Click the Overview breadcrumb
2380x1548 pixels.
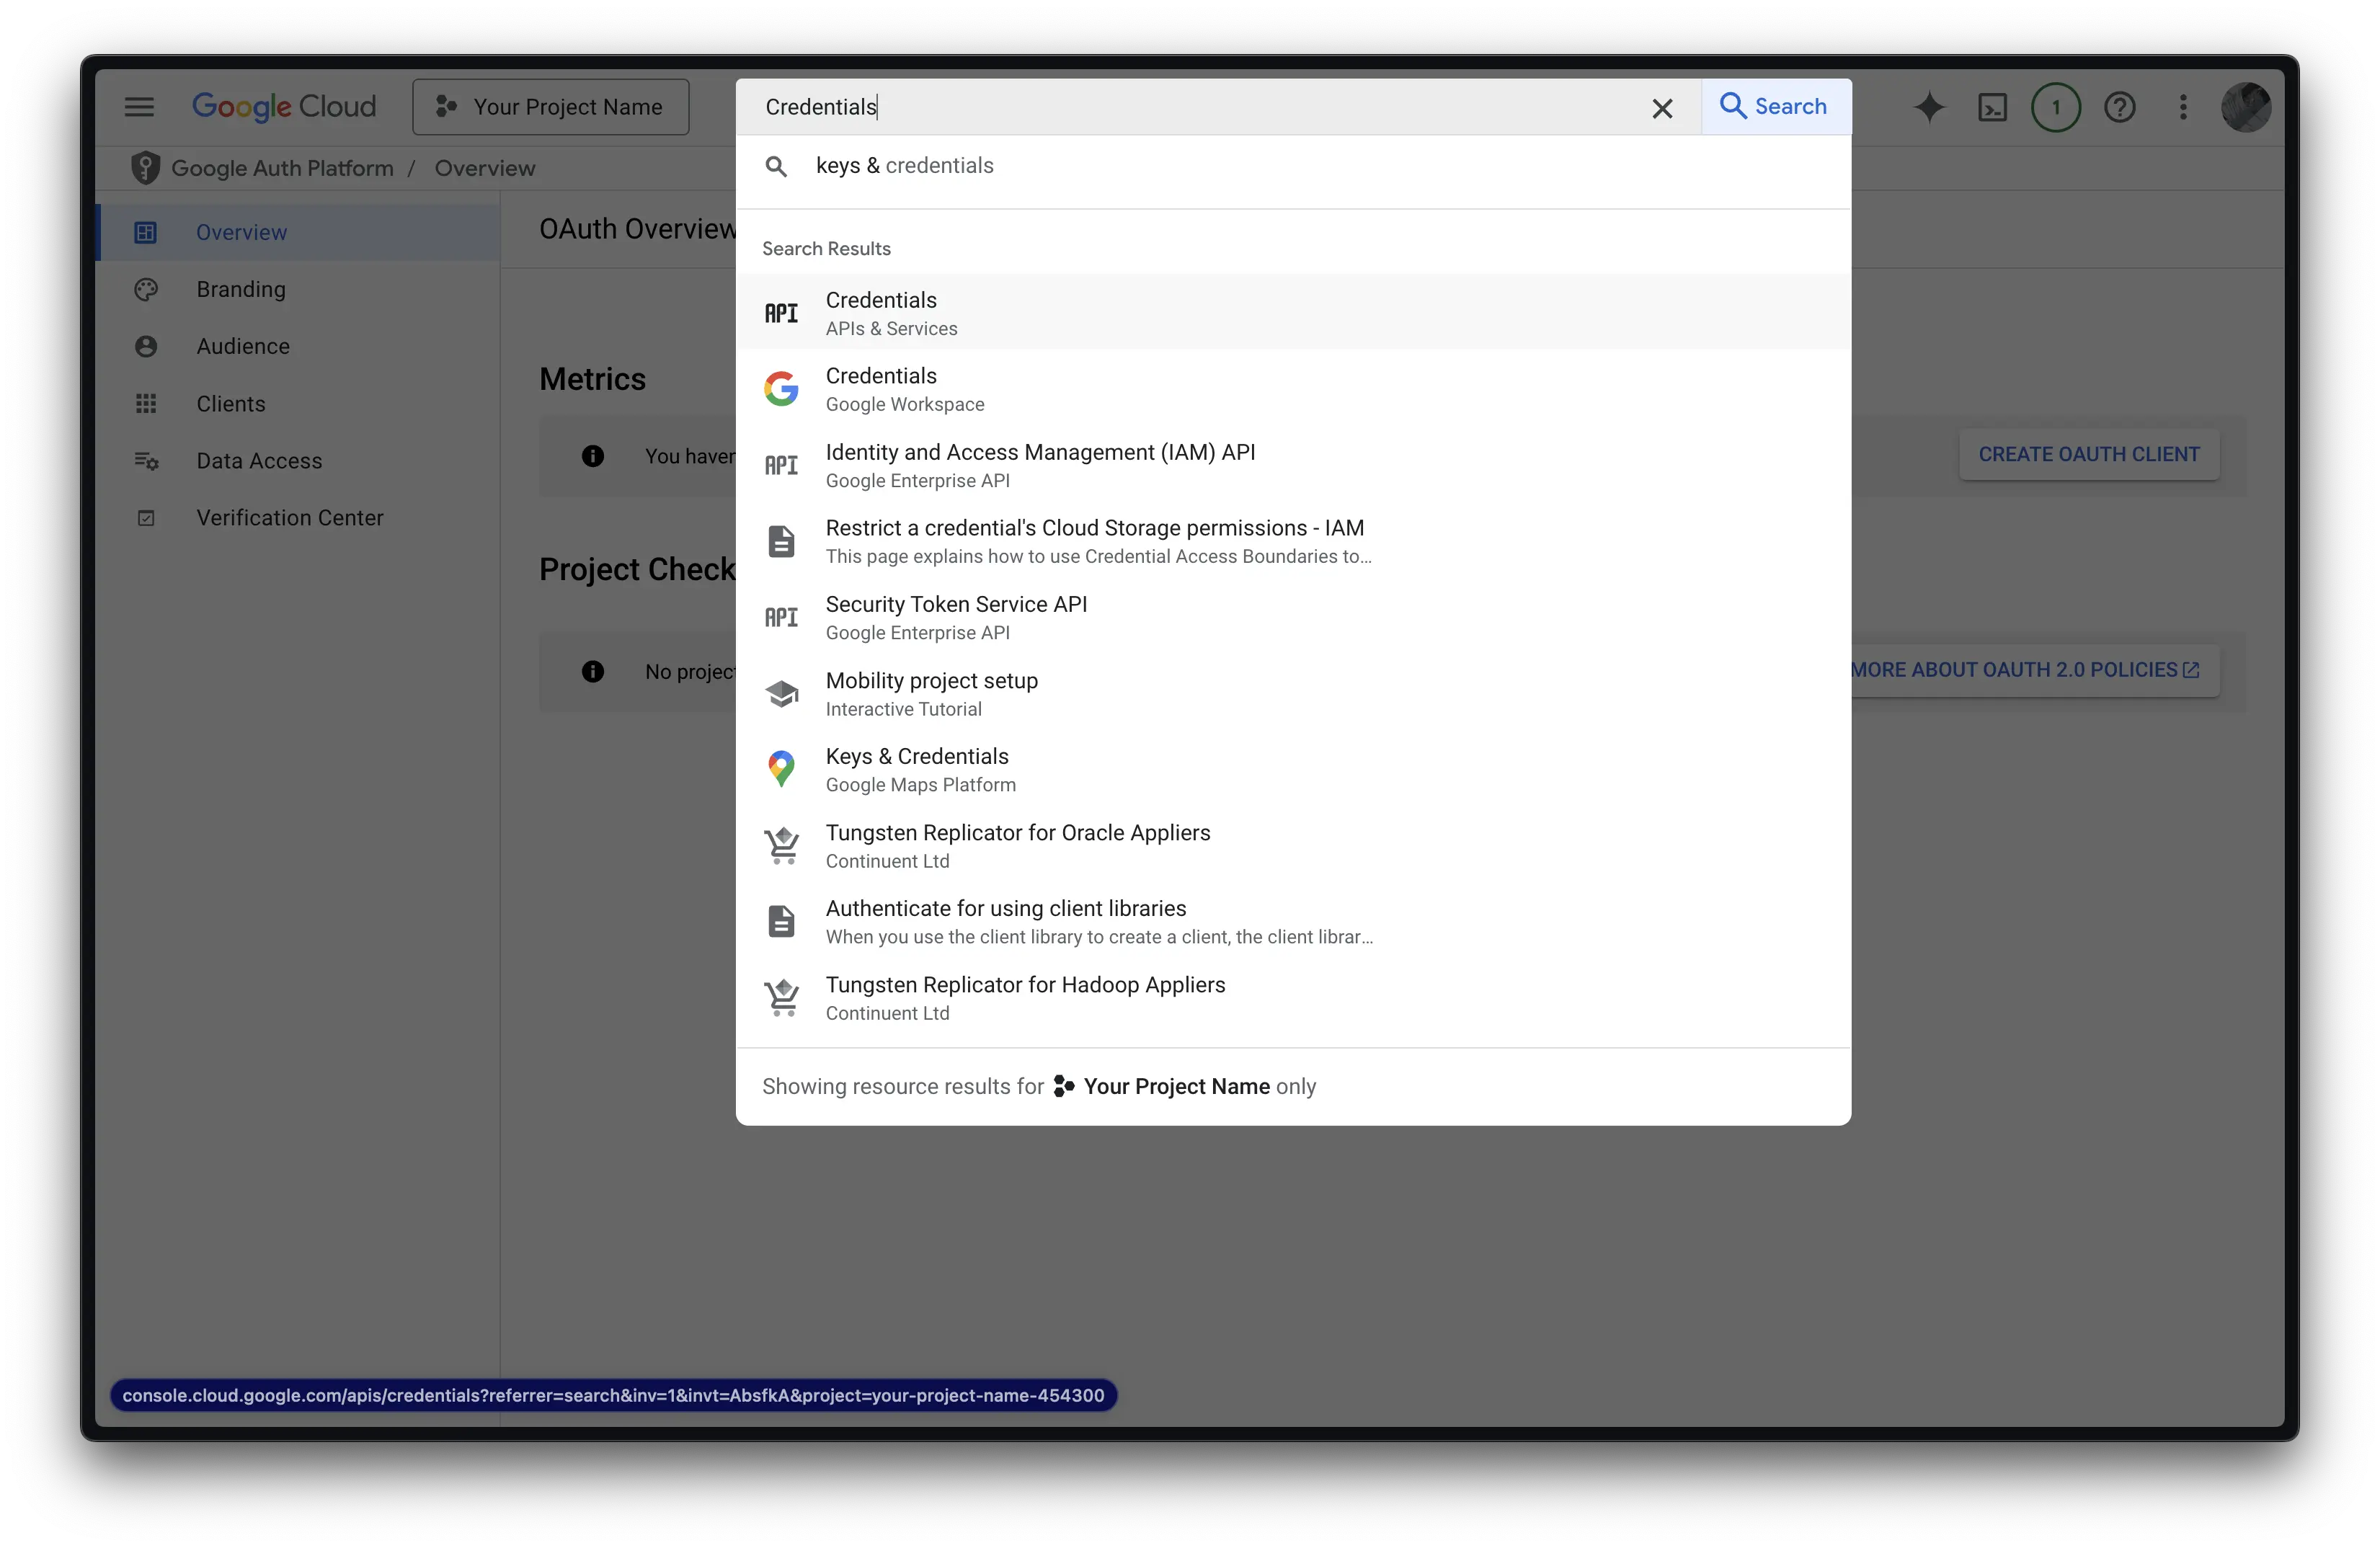click(x=485, y=168)
